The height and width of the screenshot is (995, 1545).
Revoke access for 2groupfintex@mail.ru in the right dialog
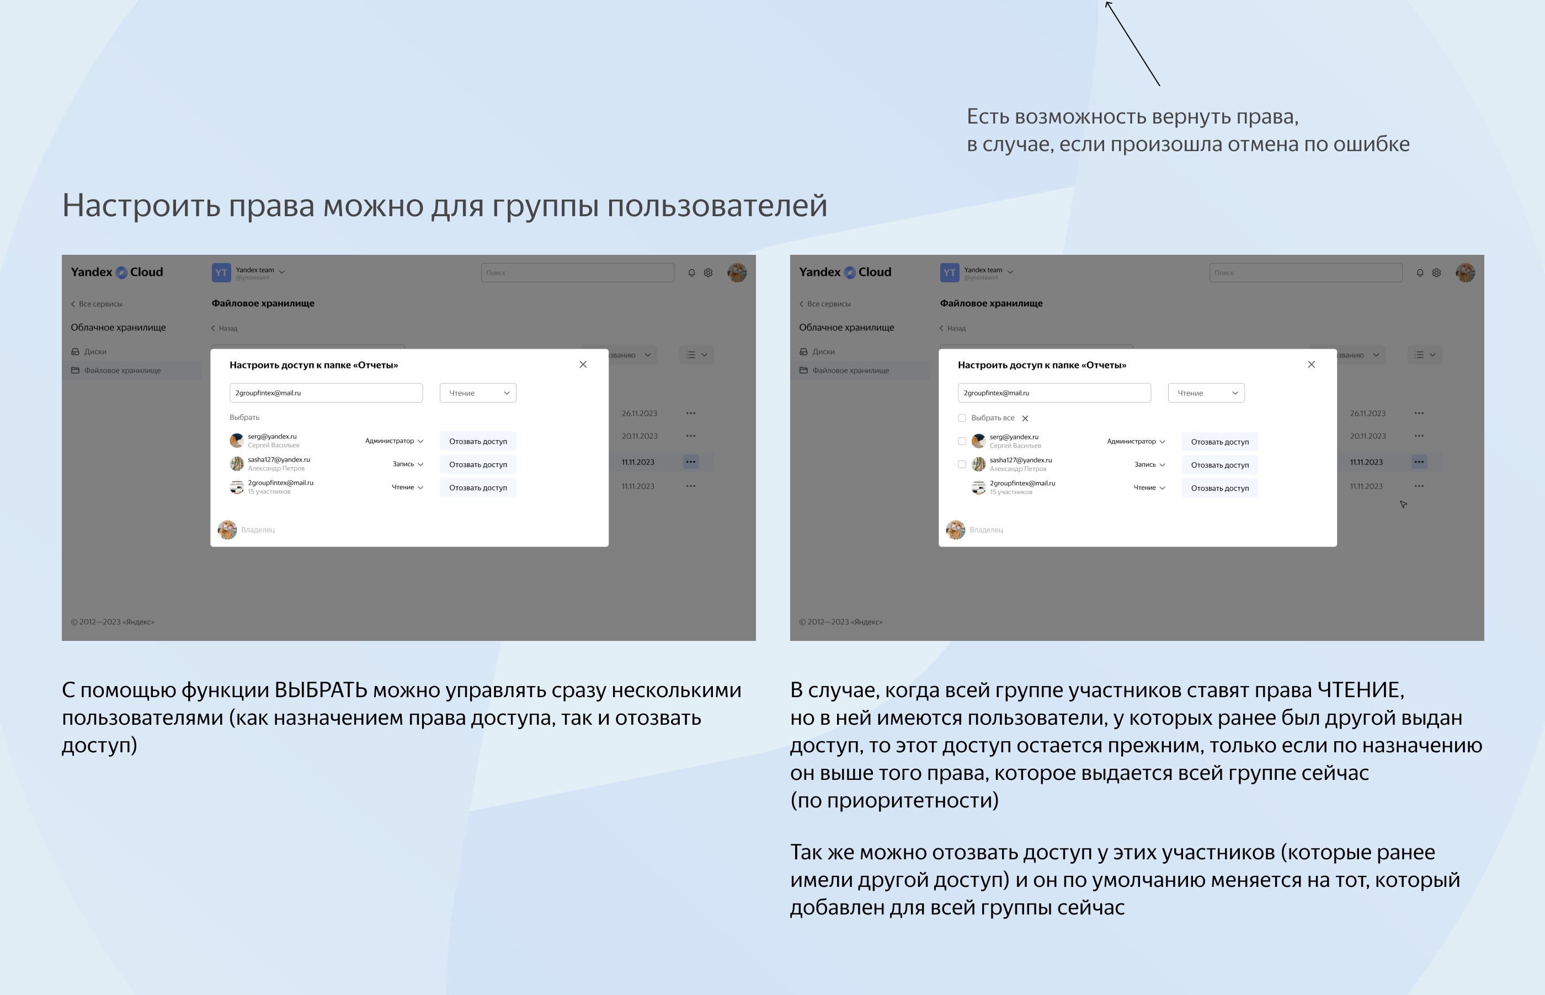(x=1219, y=489)
